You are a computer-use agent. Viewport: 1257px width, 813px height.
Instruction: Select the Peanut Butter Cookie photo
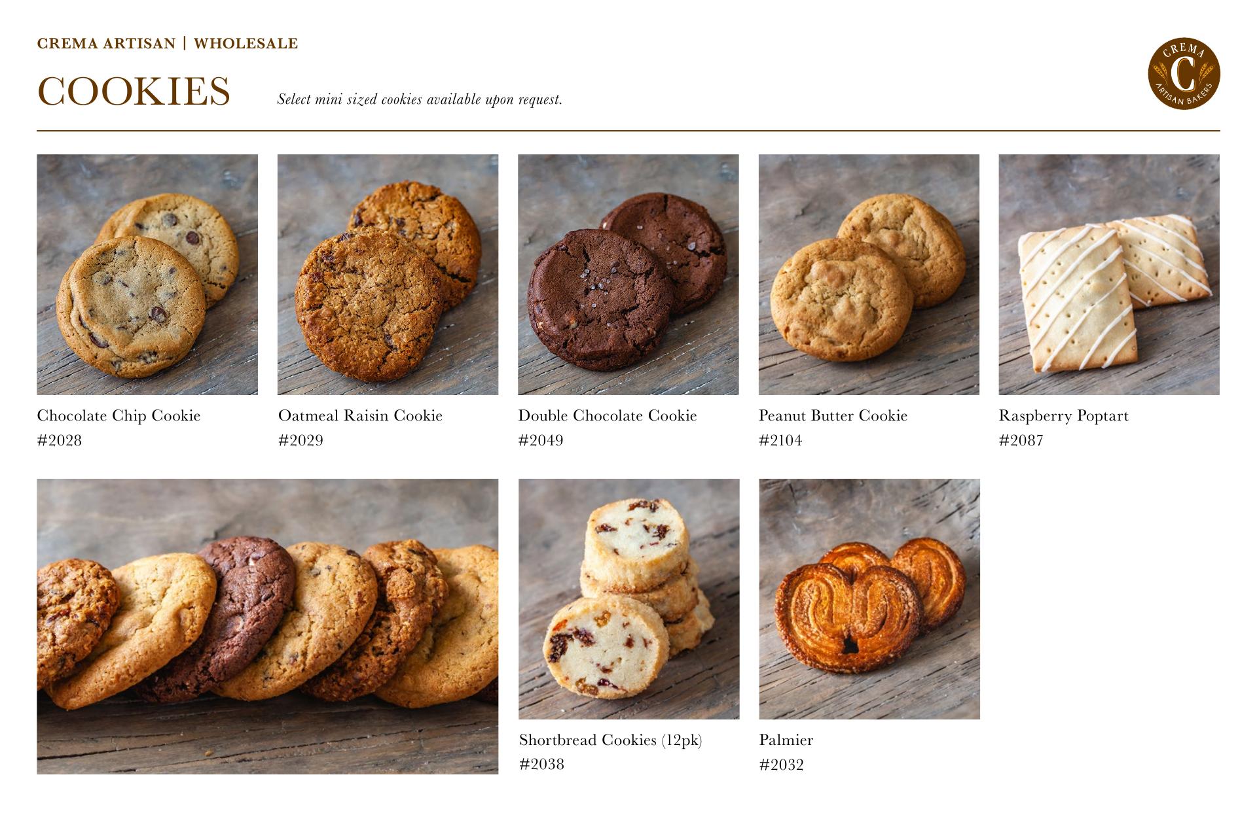click(x=869, y=275)
